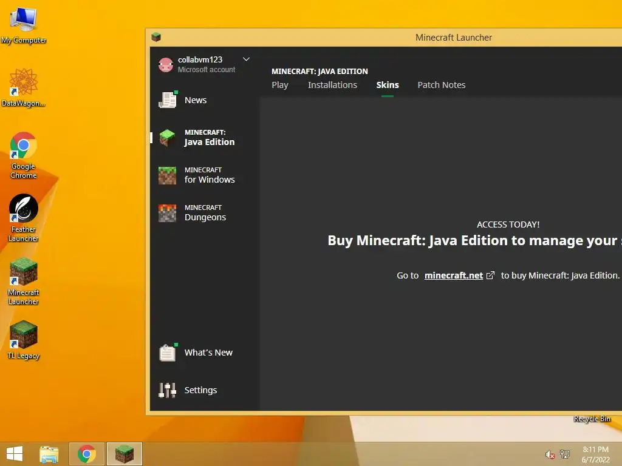Select the Google Chrome desktop shortcut
Image resolution: width=622 pixels, height=466 pixels.
click(24, 155)
